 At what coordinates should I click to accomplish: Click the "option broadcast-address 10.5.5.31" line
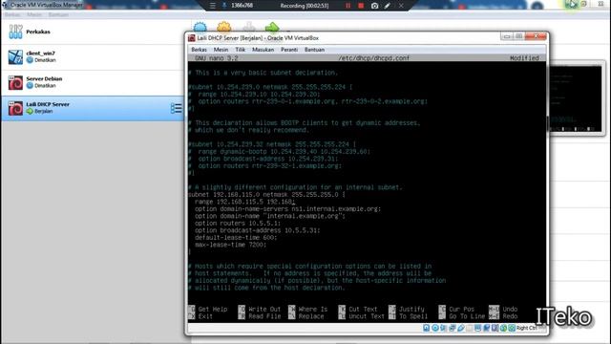257,230
